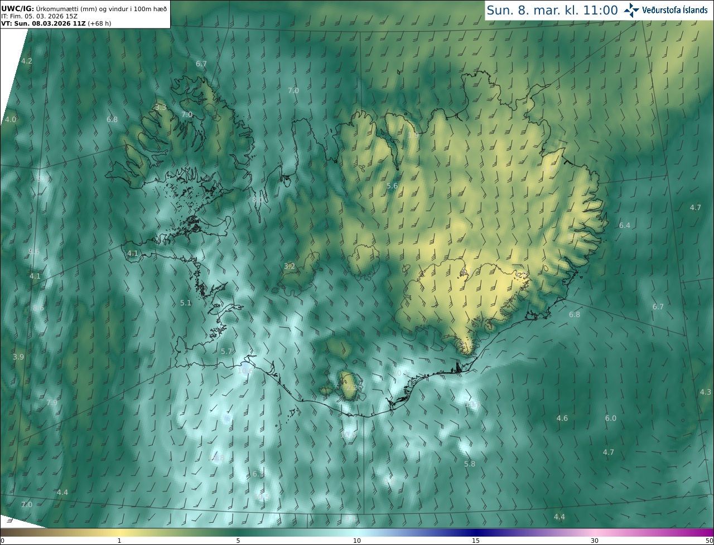Pick the pink colorbar segment above tick 30
The height and width of the screenshot is (545, 714).
pos(595,532)
